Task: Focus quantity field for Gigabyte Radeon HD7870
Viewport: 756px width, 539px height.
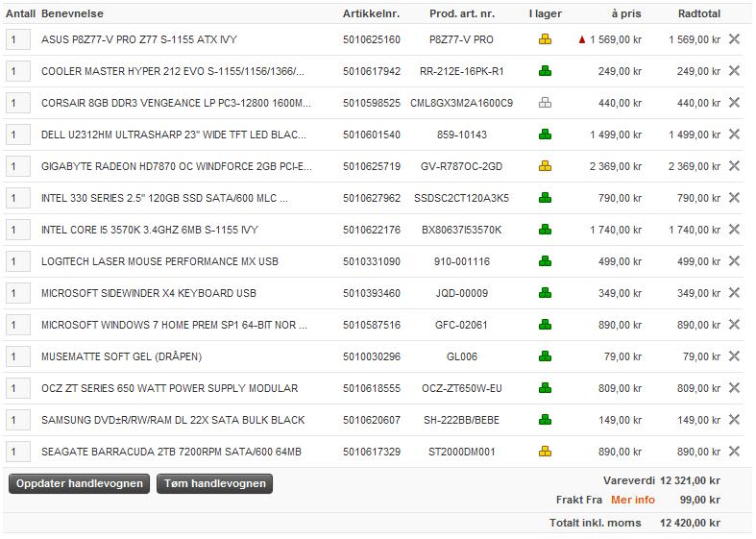Action: click(18, 166)
